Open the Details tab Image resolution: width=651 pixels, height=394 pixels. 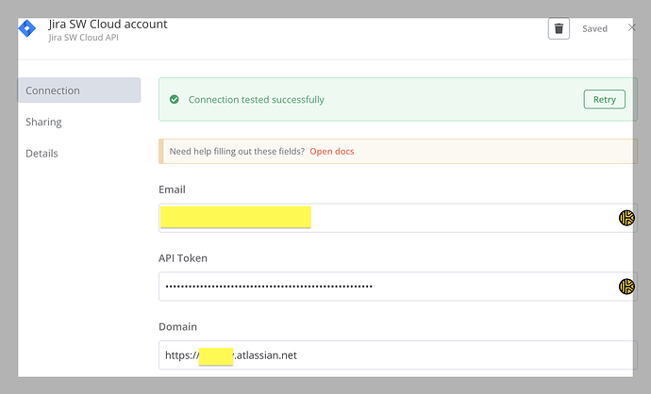coord(42,153)
